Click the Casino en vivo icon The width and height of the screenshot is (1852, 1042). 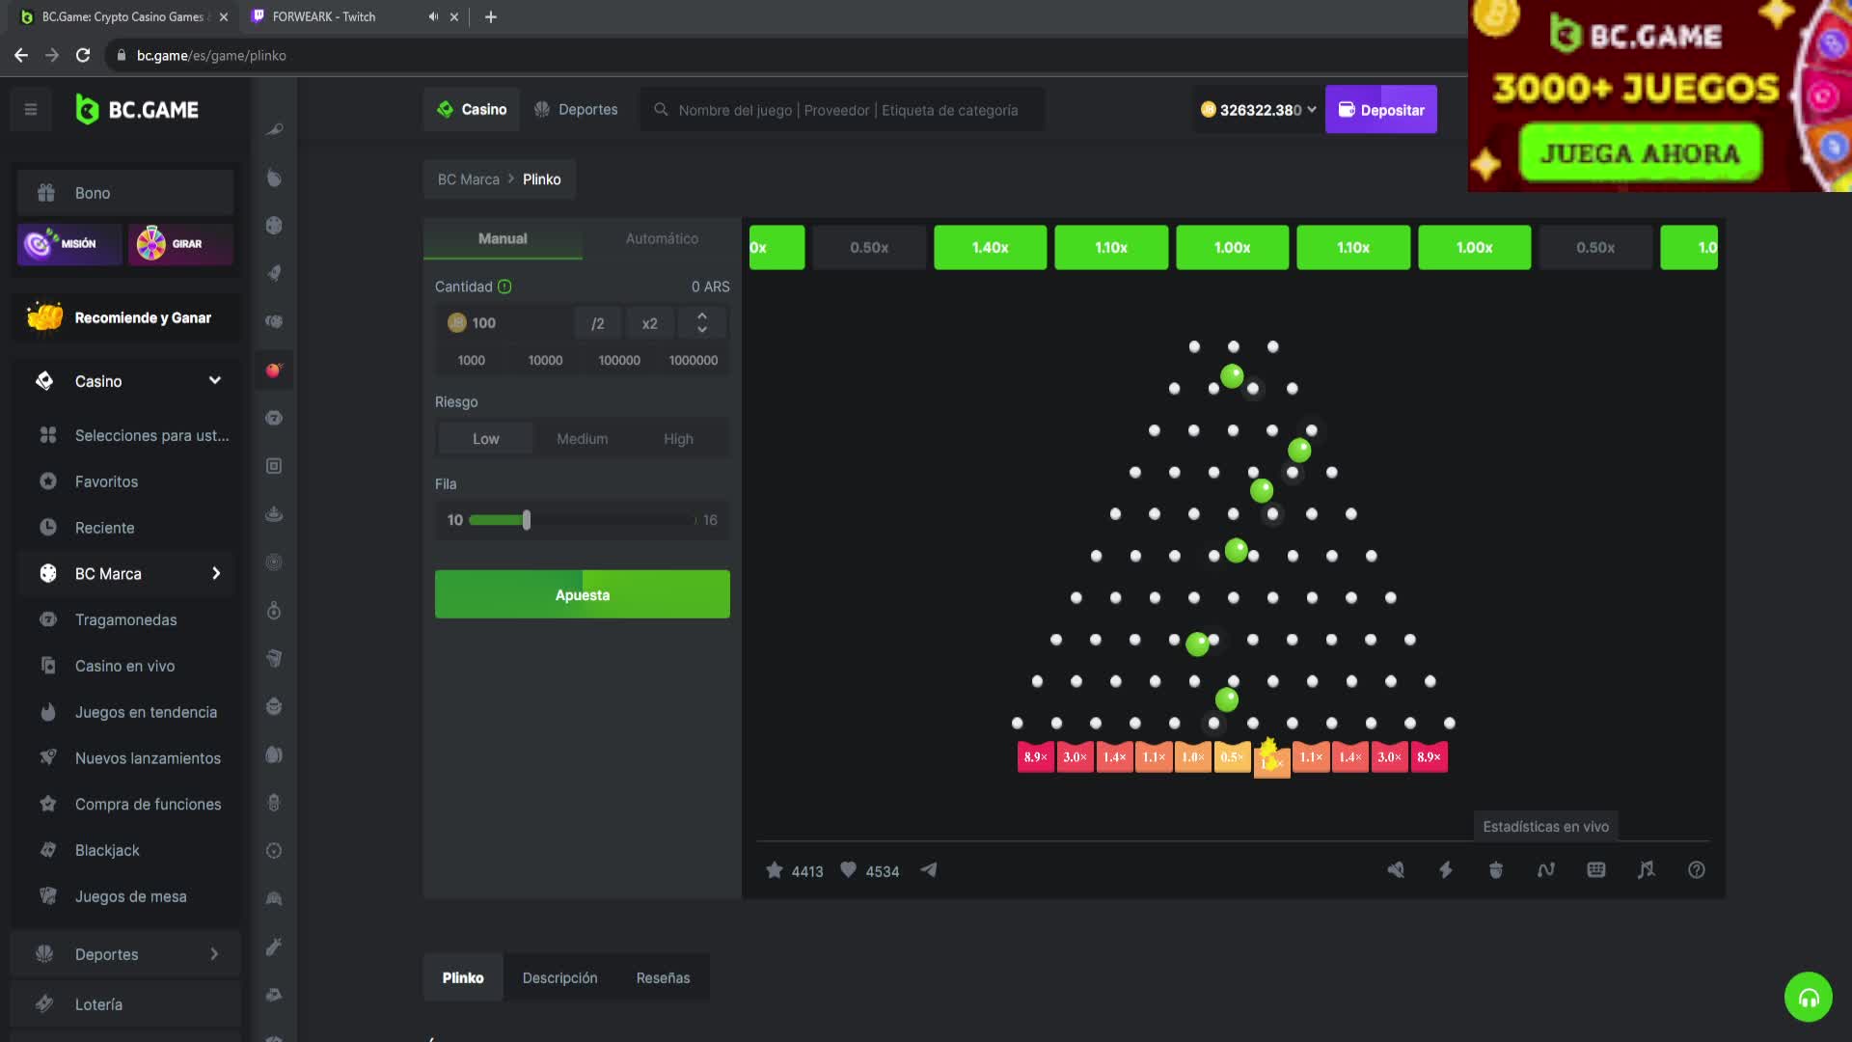48,666
